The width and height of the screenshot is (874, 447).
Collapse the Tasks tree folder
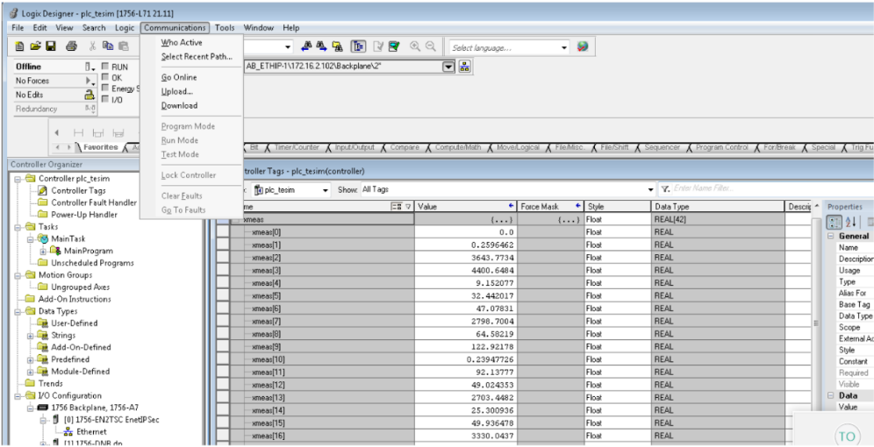coord(19,226)
